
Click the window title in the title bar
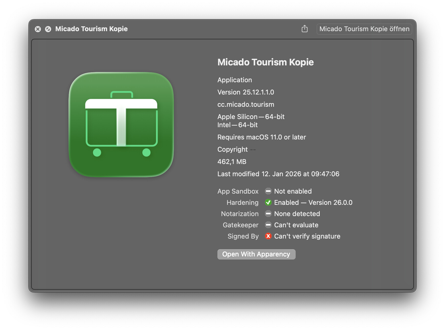(91, 29)
